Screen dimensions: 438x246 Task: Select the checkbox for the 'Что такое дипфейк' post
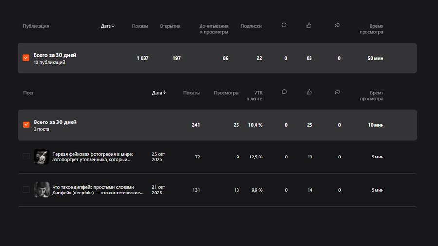point(26,190)
